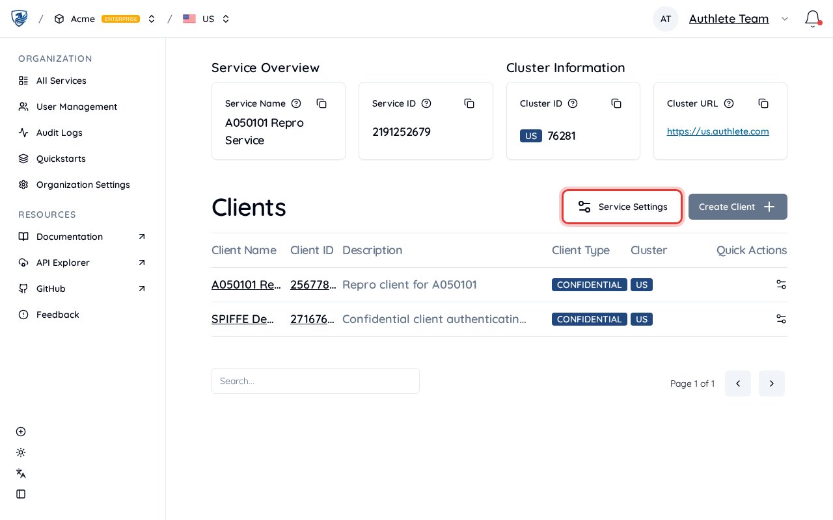The width and height of the screenshot is (833, 520).
Task: Copy the Service Name value
Action: coord(321,103)
